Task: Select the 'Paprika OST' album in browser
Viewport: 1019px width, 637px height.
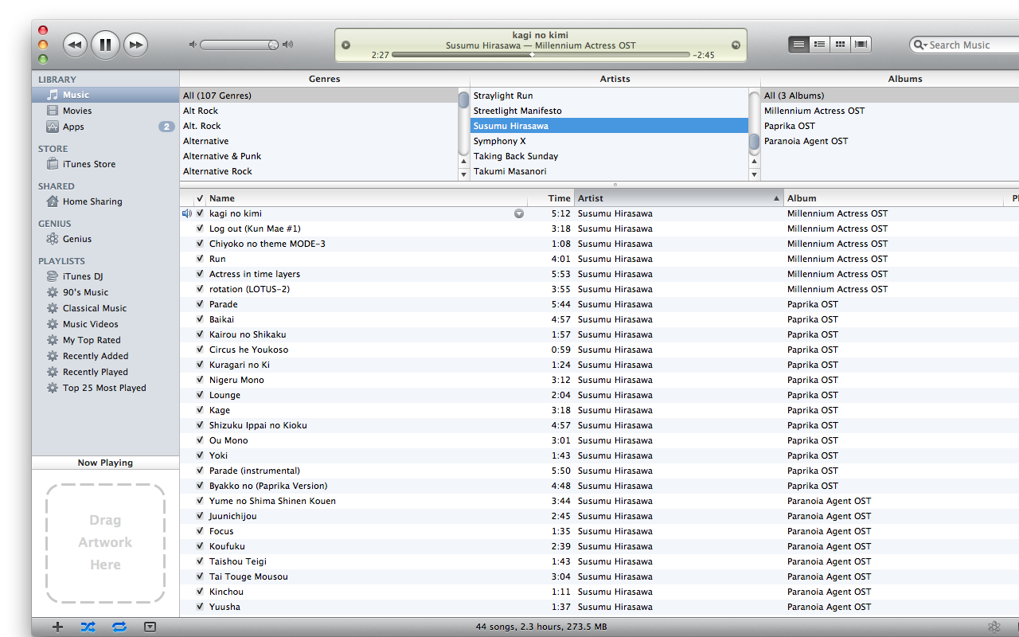Action: tap(890, 126)
